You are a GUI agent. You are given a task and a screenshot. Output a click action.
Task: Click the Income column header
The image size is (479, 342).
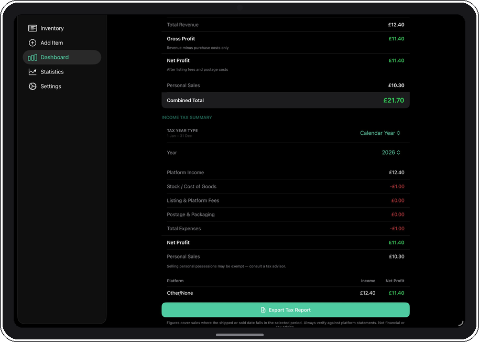click(x=368, y=281)
